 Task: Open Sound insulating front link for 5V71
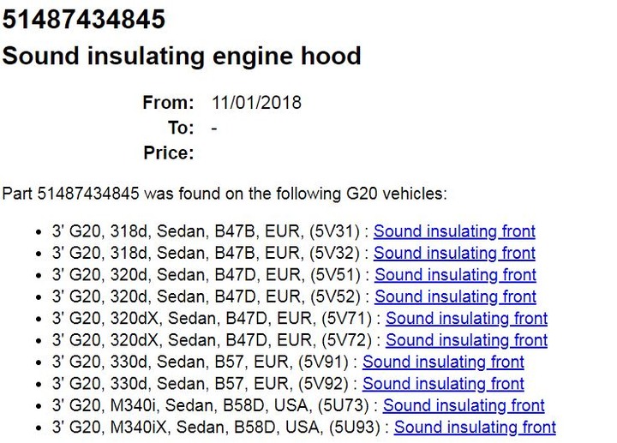466,318
